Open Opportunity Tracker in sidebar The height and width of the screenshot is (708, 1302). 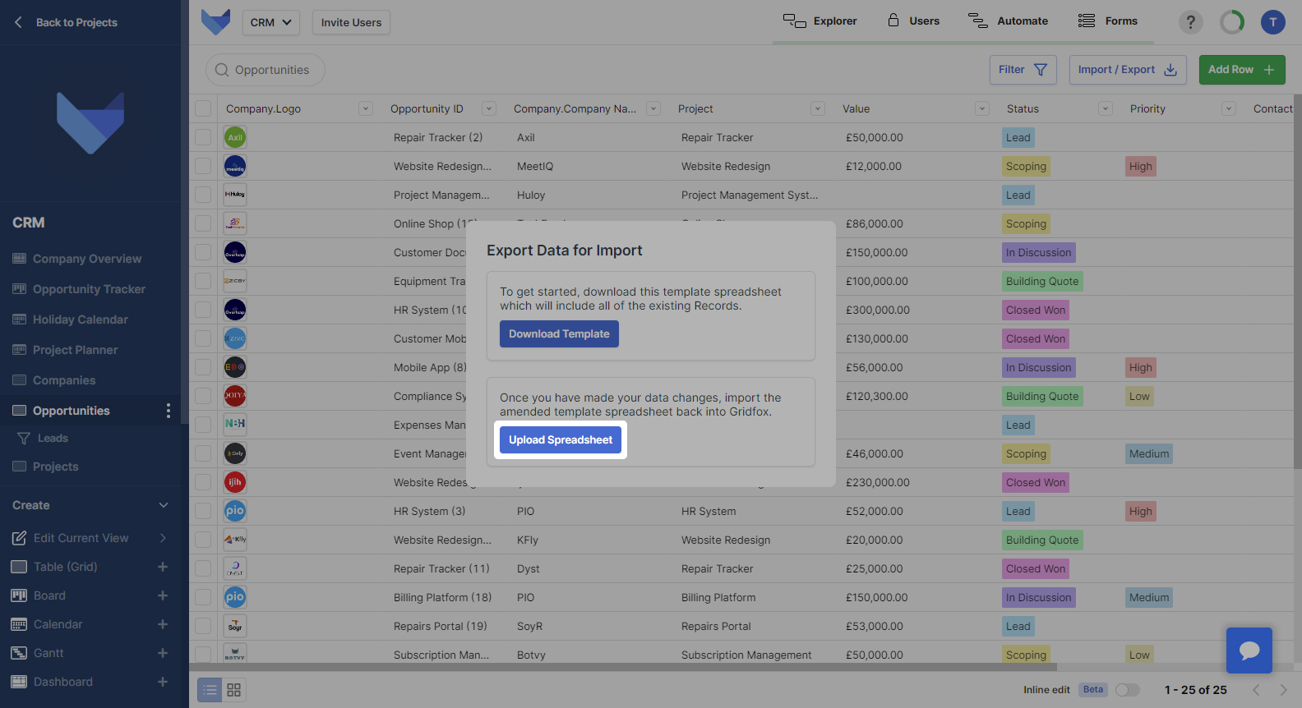[89, 289]
